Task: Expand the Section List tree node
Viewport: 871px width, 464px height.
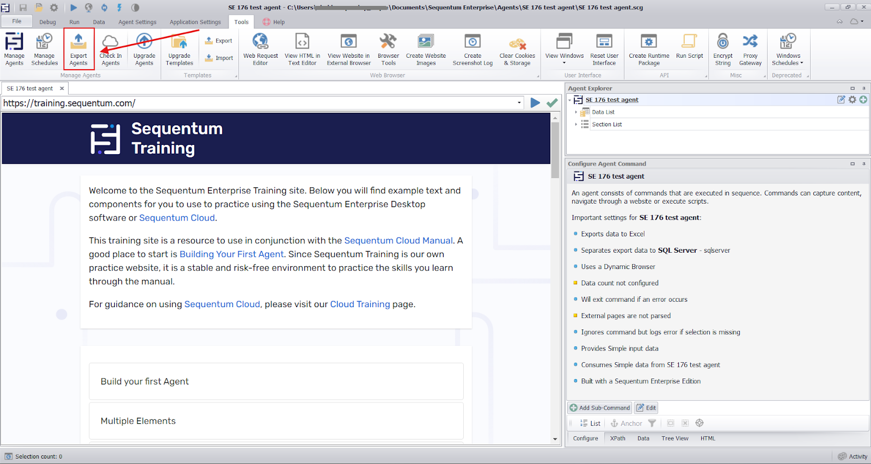Action: click(576, 125)
